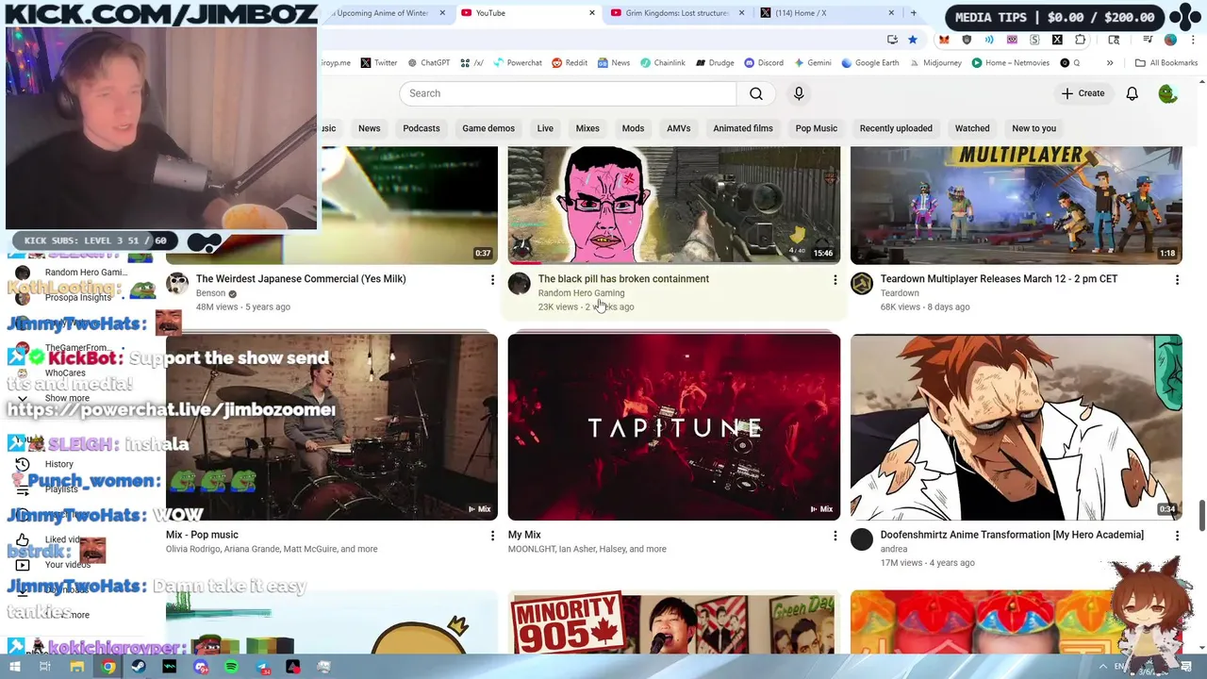Screen dimensions: 1207x679
Task: Filter feed by Watched chip
Action: point(972,128)
